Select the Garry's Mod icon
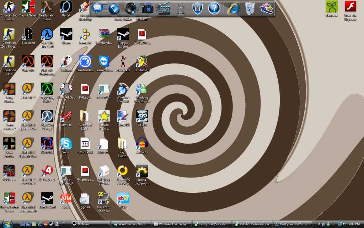Viewport: 364px width, 228px height. [x=47, y=198]
